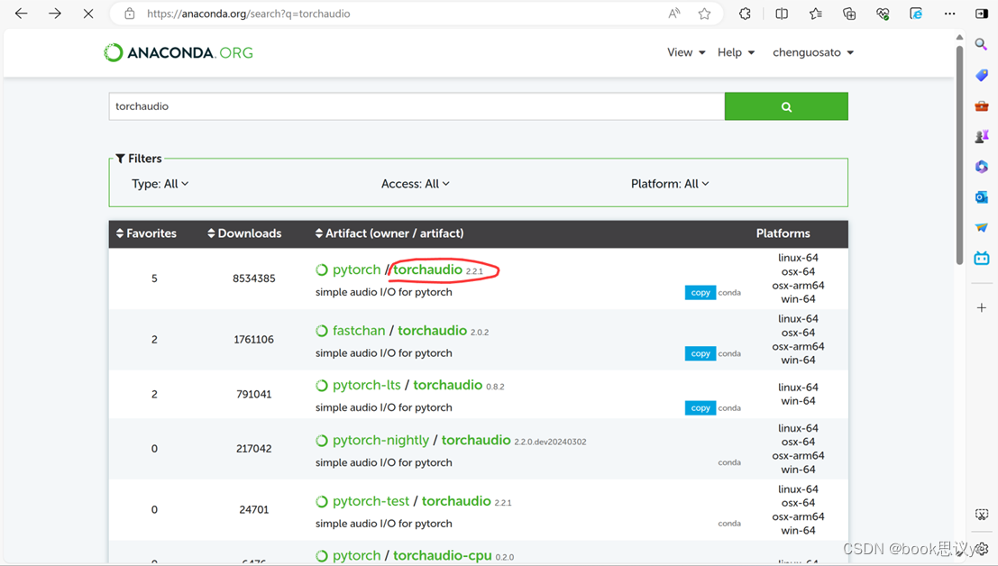This screenshot has height=566, width=998.
Task: Click the 217042 downloads cell
Action: (x=254, y=449)
